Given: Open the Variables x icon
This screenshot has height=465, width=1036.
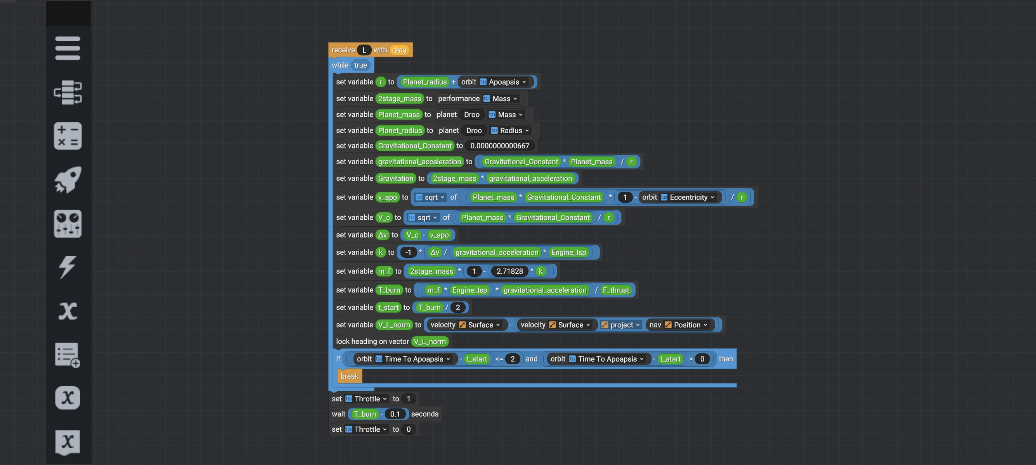Looking at the screenshot, I should point(68,311).
